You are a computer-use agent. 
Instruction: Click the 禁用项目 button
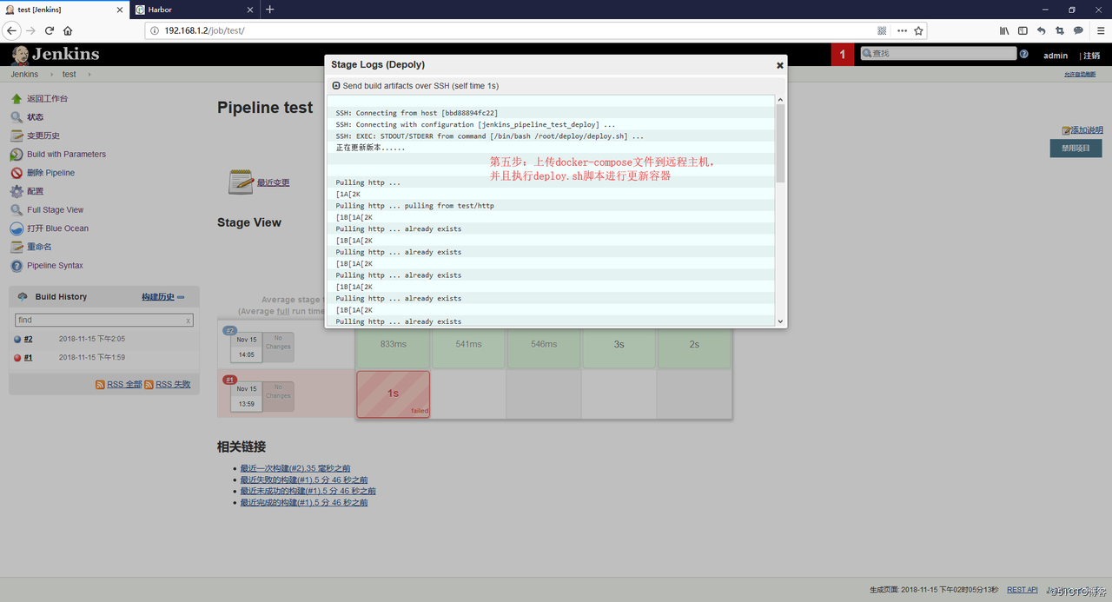1076,149
